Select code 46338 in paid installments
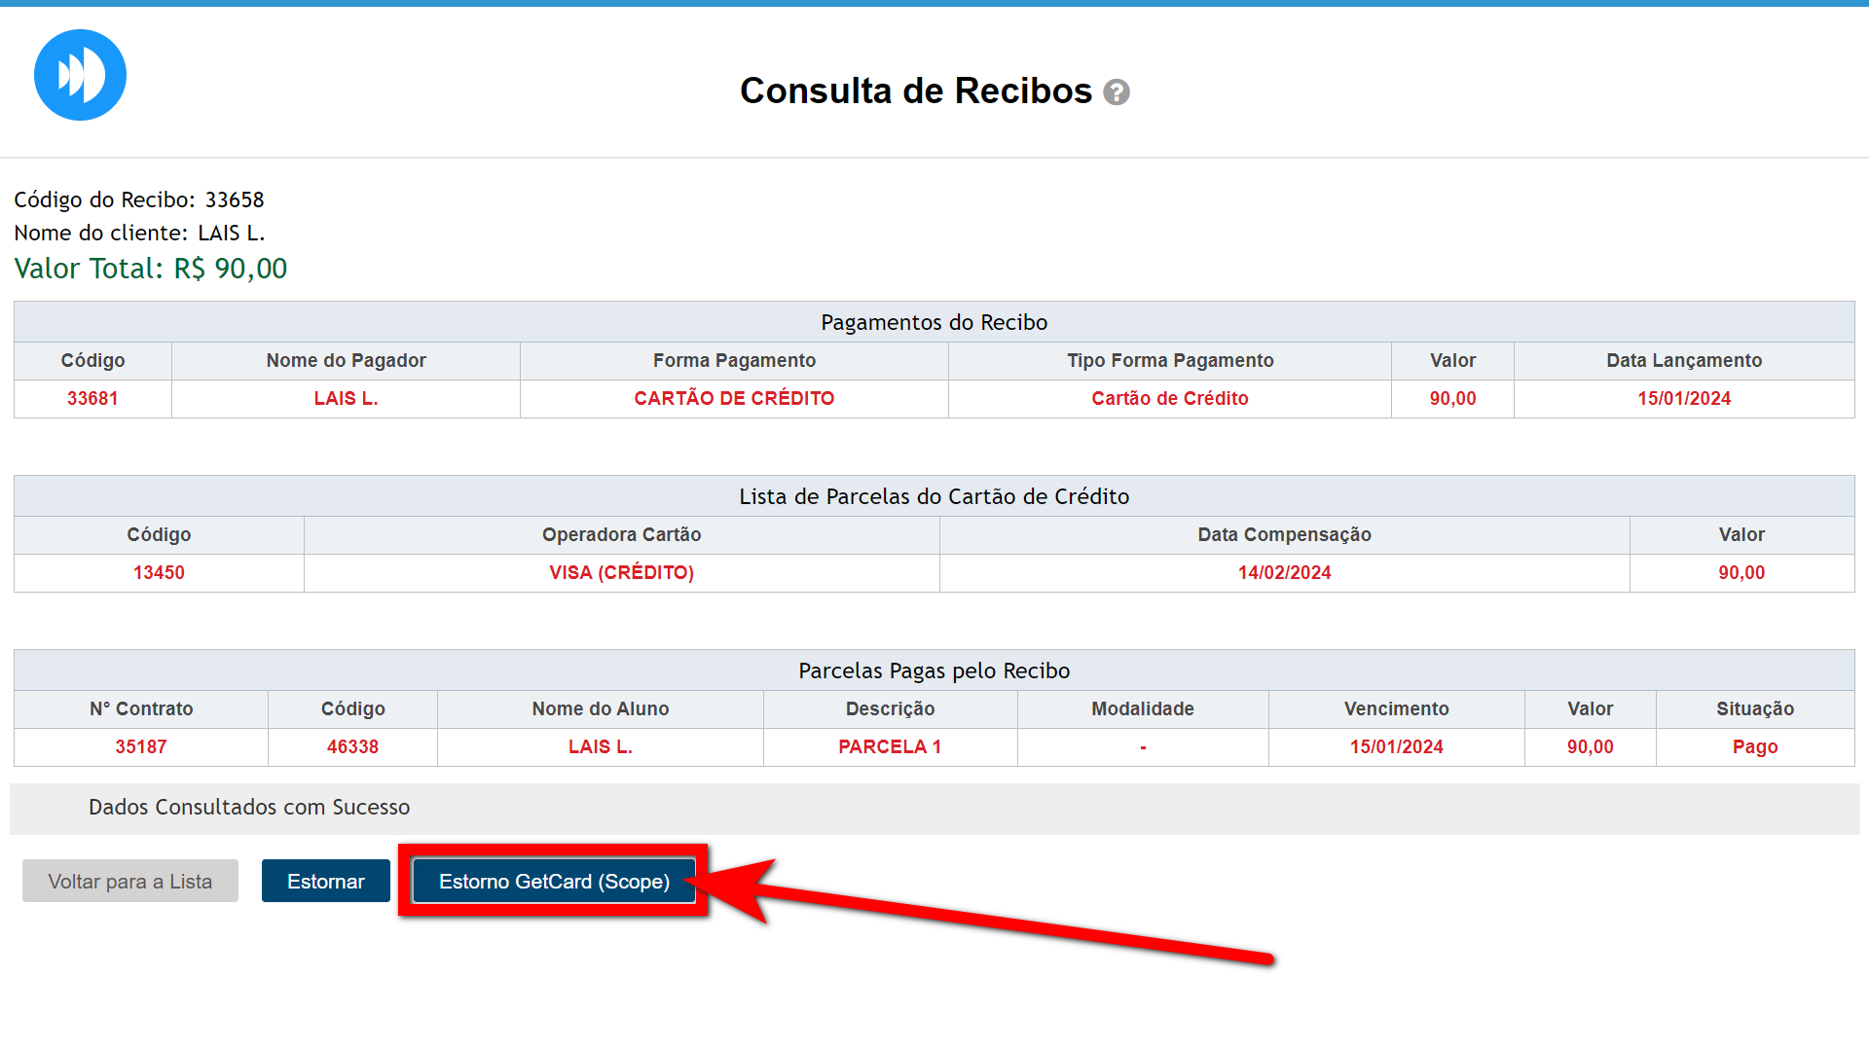The height and width of the screenshot is (1051, 1869). (x=352, y=746)
